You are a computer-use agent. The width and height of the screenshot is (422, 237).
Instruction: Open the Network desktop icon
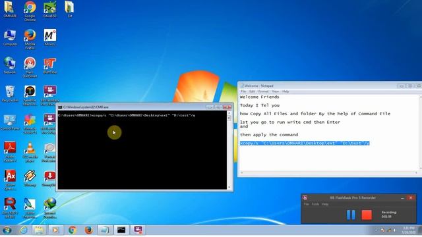coord(10,65)
